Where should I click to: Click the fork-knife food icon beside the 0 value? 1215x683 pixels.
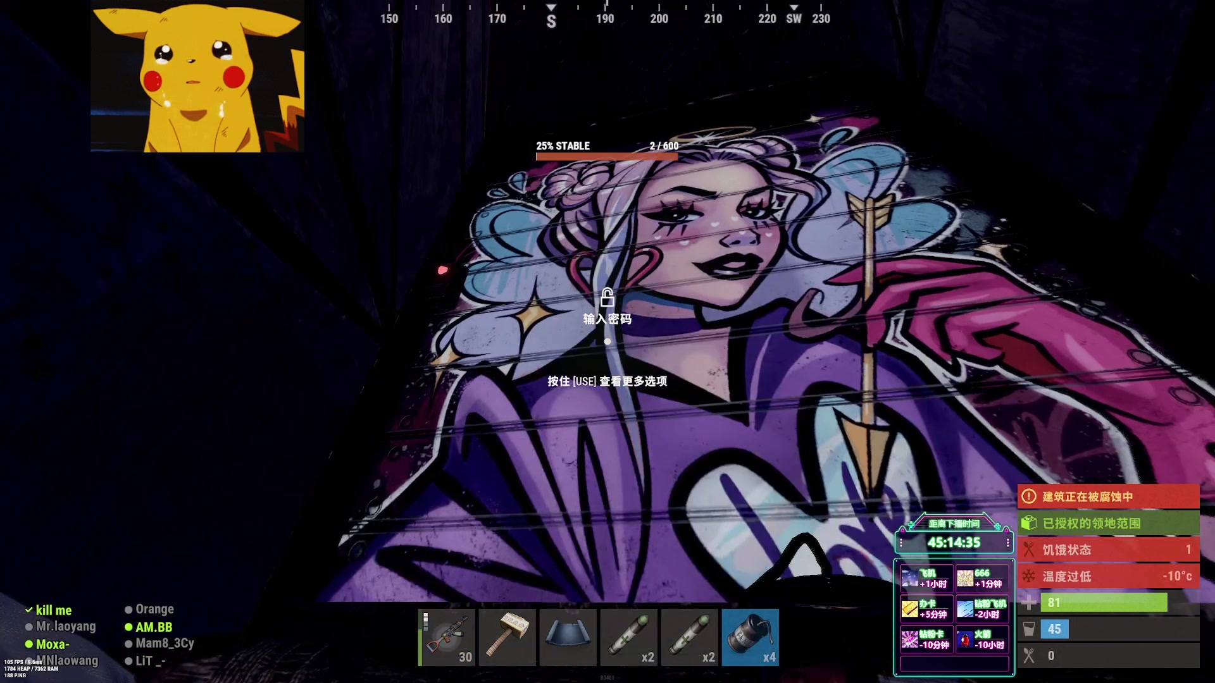[1030, 656]
